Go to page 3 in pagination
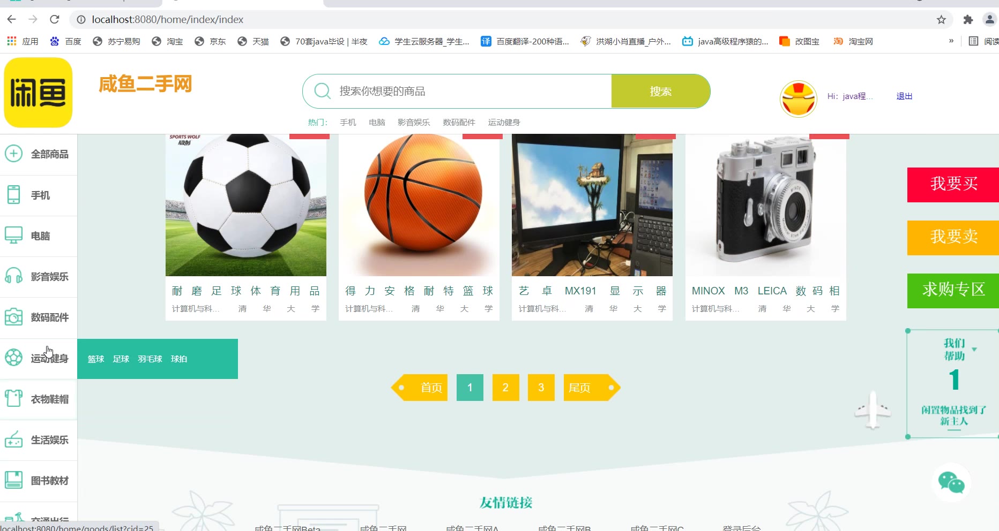This screenshot has width=999, height=531. [x=541, y=388]
